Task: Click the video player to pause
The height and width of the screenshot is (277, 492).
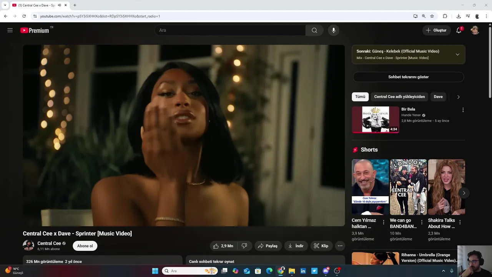Action: [184, 135]
